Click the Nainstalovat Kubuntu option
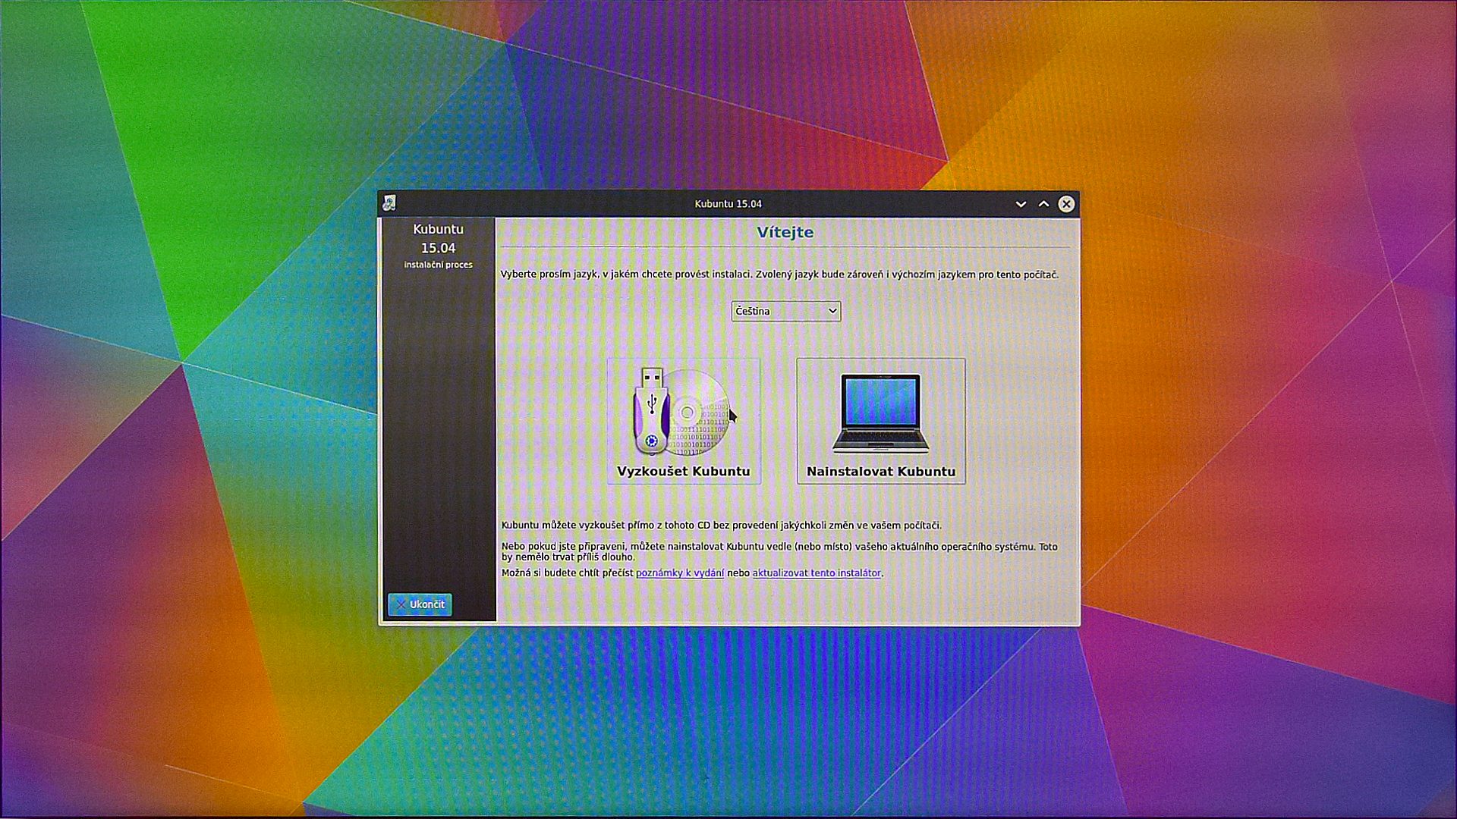 tap(881, 421)
